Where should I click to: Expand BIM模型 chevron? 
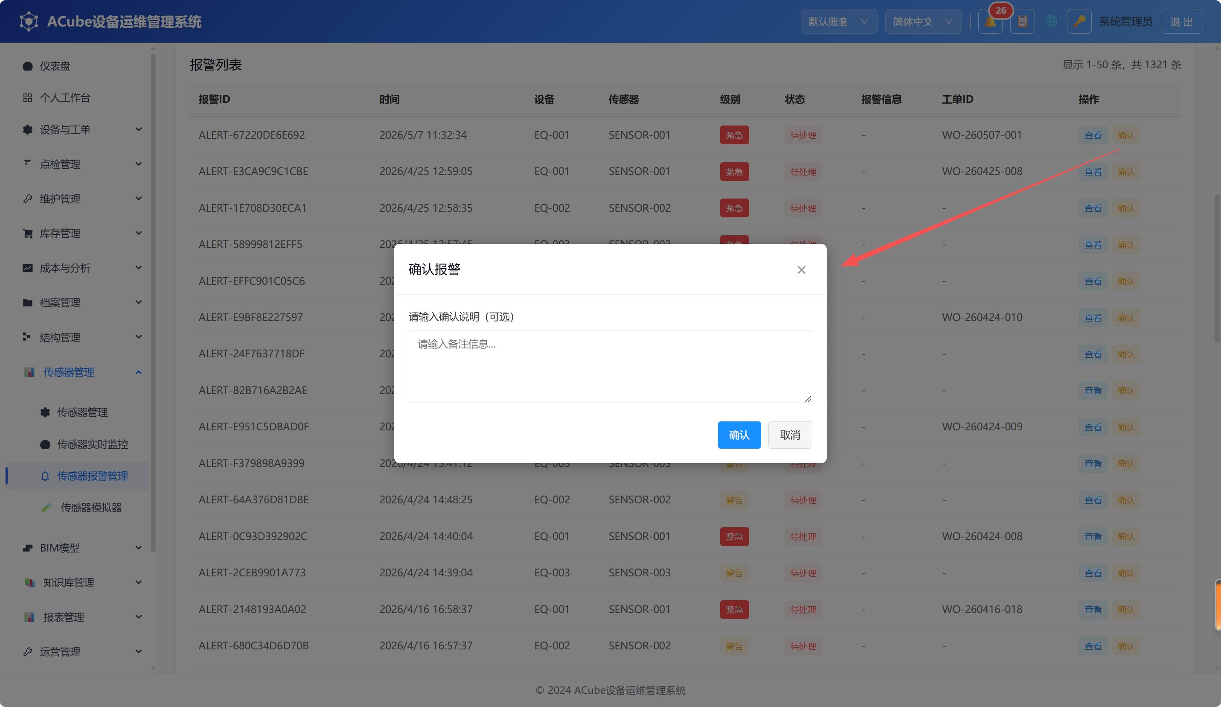click(139, 548)
